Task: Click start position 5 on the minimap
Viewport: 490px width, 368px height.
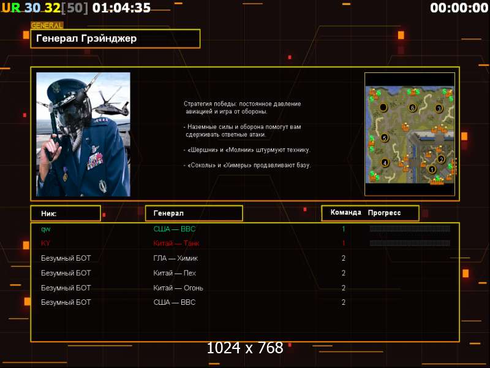Action: point(385,138)
